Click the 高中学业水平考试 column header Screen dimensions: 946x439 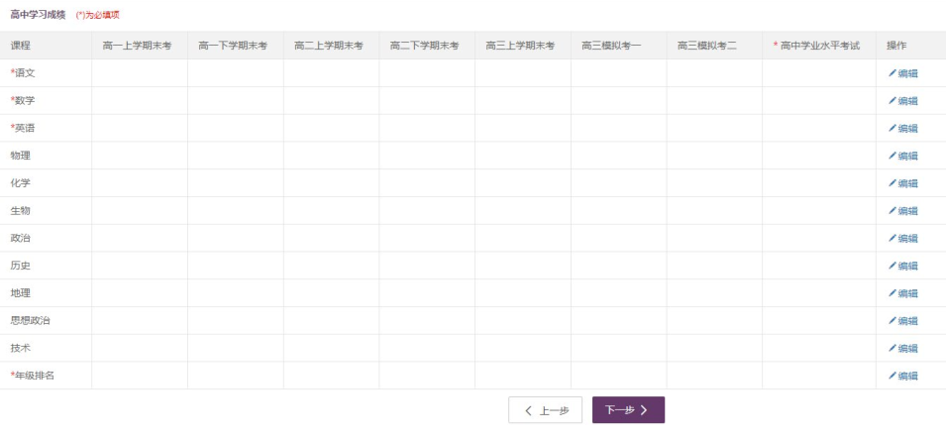817,46
